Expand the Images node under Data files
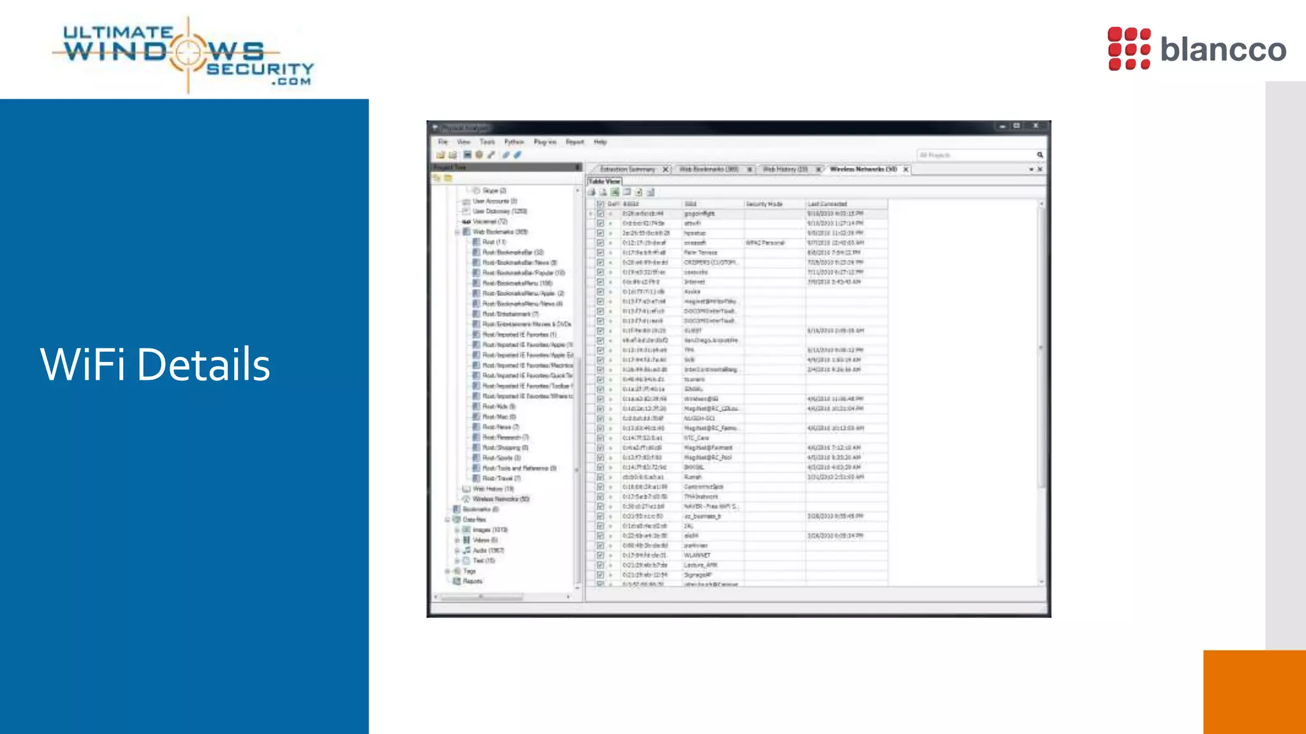Viewport: 1306px width, 734px height. 457,529
